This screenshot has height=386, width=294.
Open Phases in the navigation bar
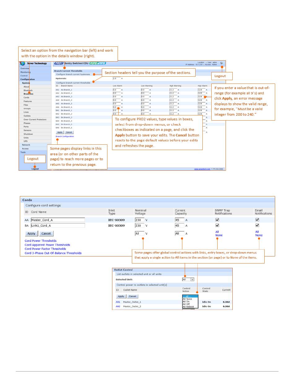27,123
